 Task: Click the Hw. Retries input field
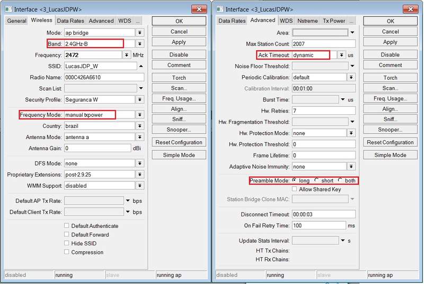[324, 111]
